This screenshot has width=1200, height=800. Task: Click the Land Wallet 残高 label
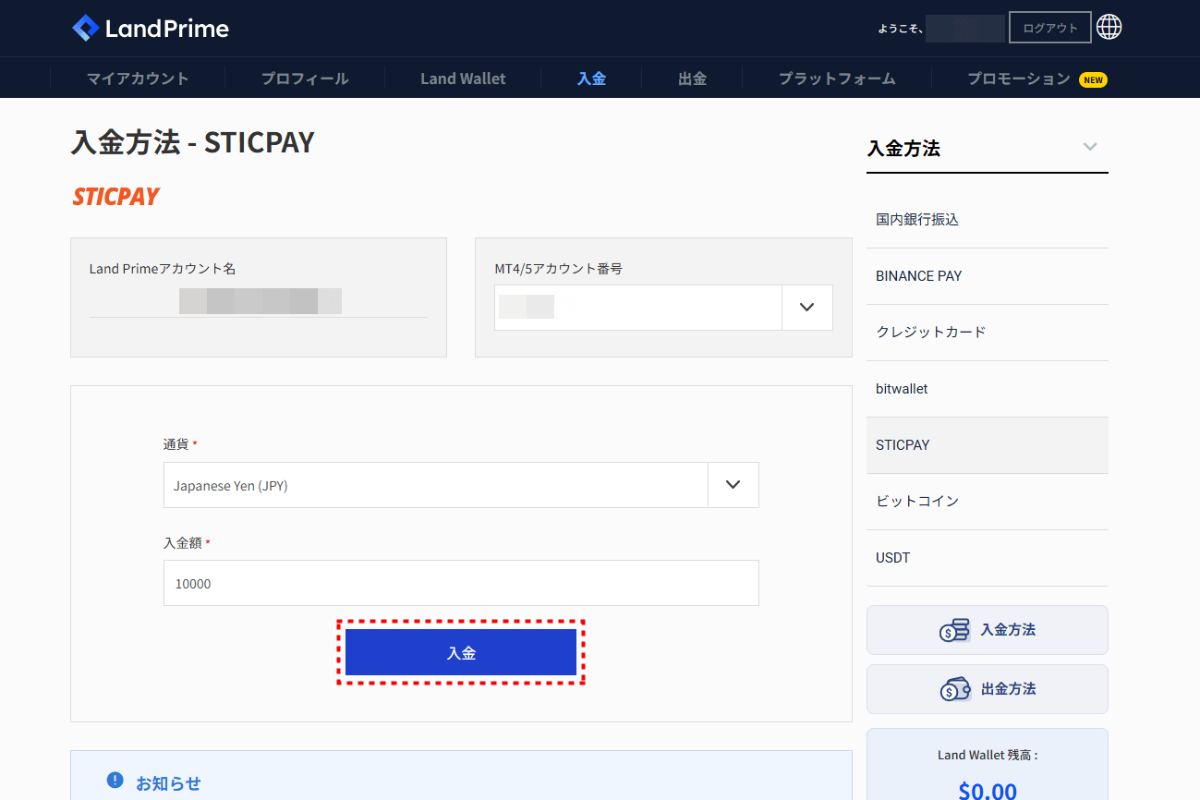click(988, 755)
